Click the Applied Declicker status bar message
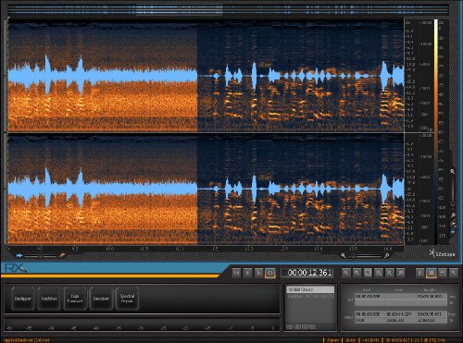Viewport: 463px width, 343px height. point(26,340)
